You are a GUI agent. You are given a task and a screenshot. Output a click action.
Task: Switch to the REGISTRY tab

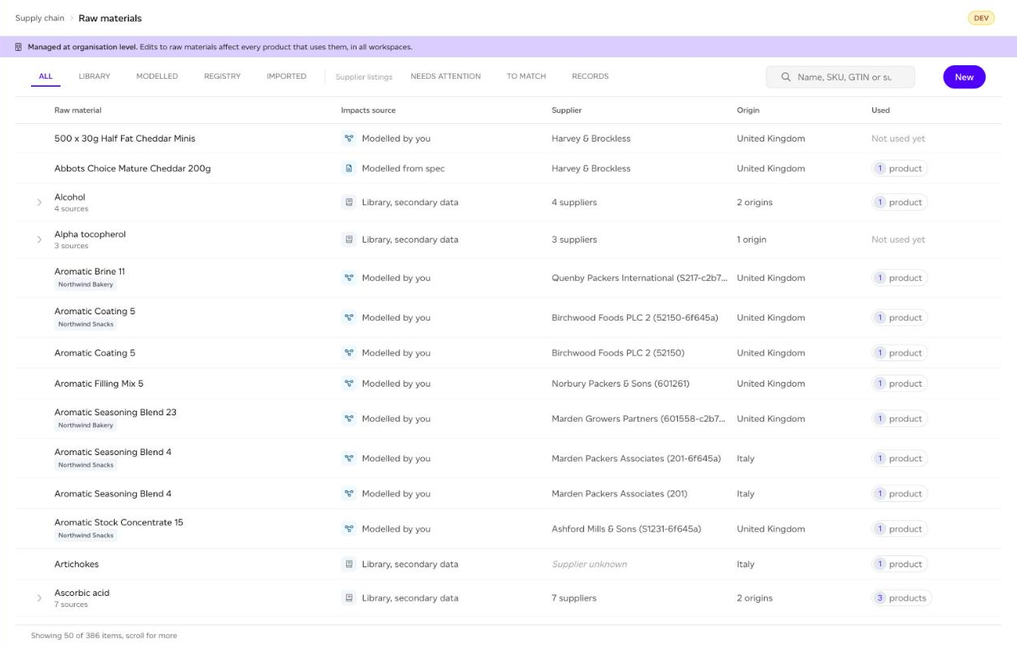pyautogui.click(x=222, y=76)
